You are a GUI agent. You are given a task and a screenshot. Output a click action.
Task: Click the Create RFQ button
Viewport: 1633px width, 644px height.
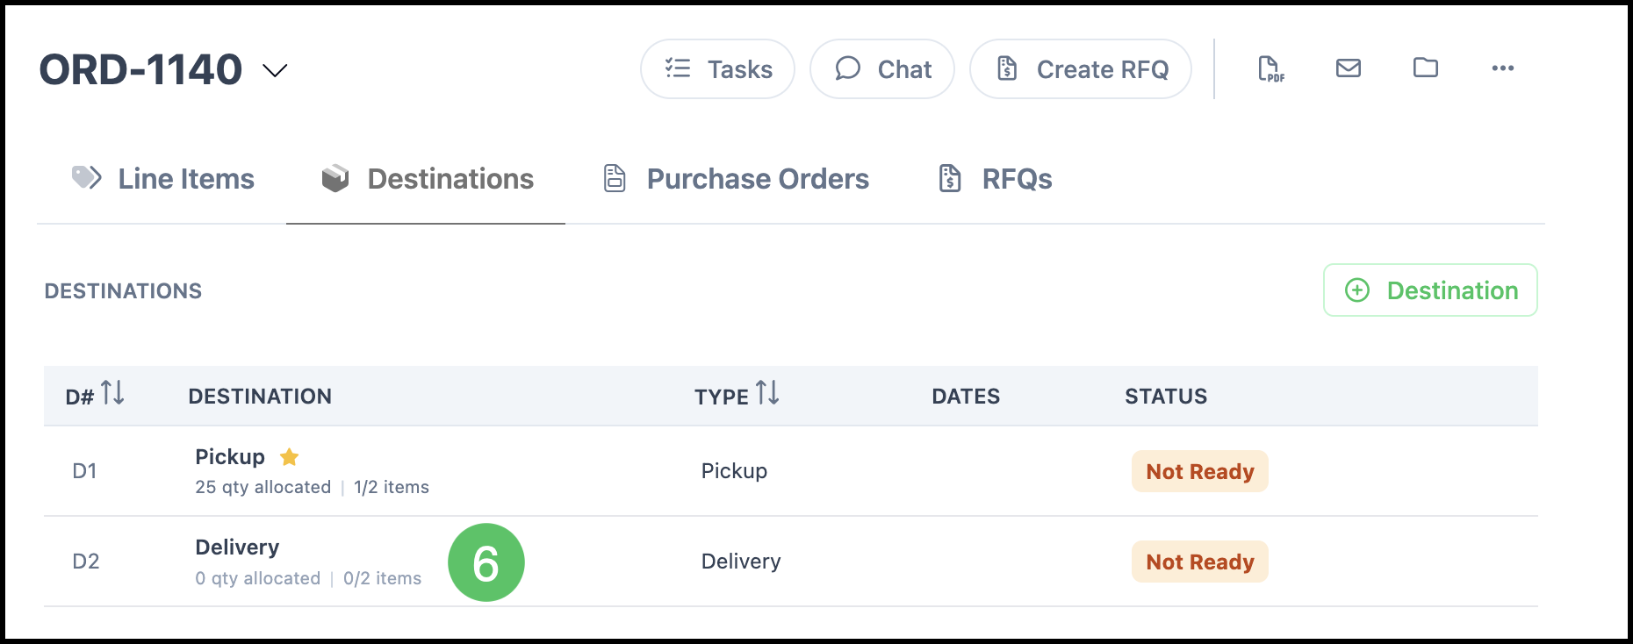(1081, 68)
